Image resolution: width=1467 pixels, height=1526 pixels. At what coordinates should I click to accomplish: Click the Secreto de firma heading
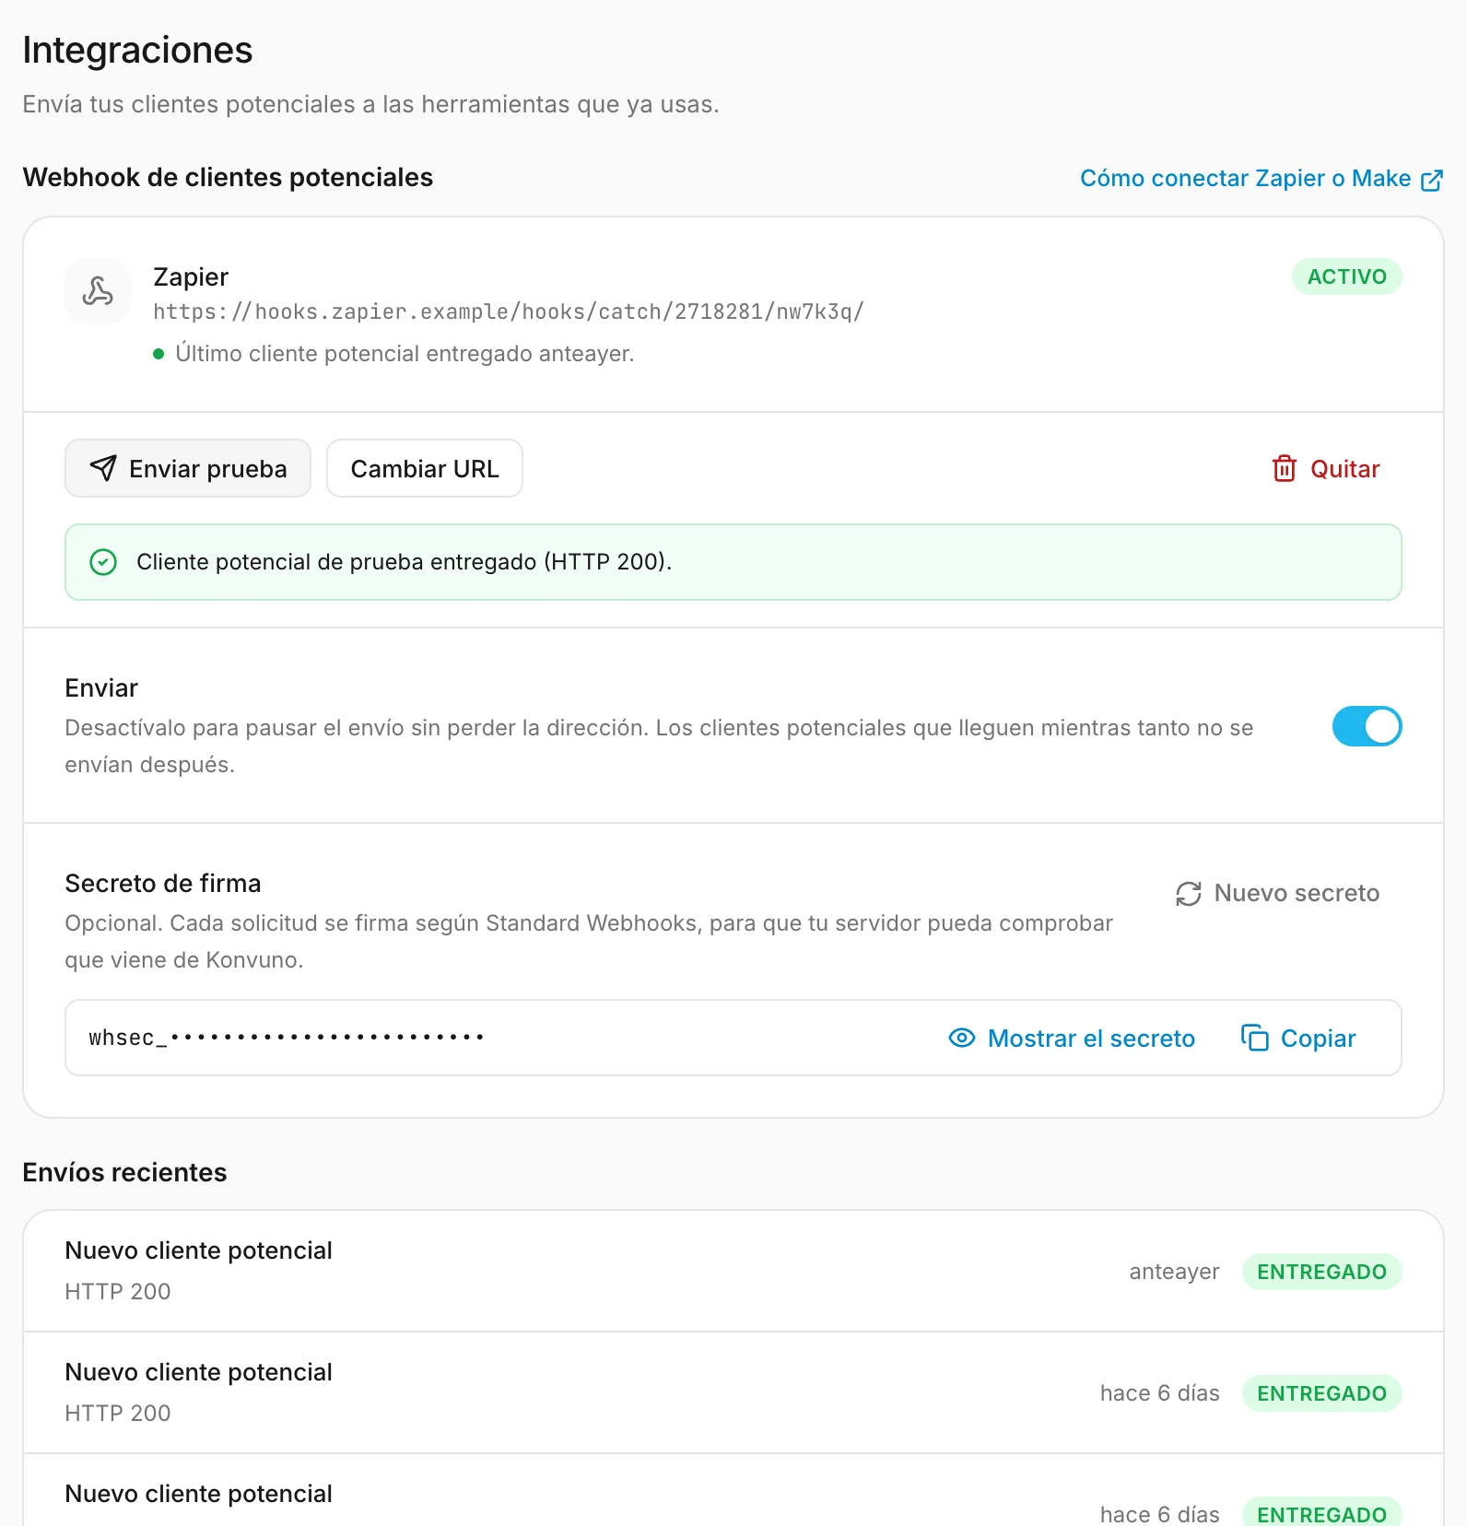click(x=163, y=883)
